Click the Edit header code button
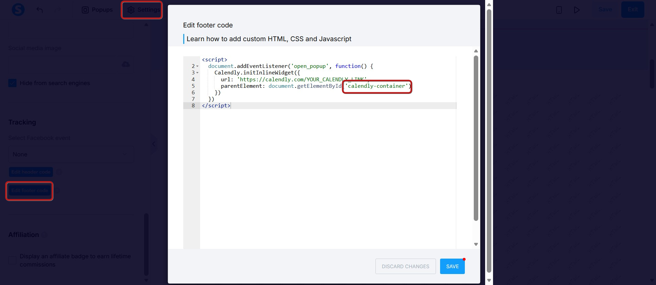This screenshot has height=285, width=656. 31,172
